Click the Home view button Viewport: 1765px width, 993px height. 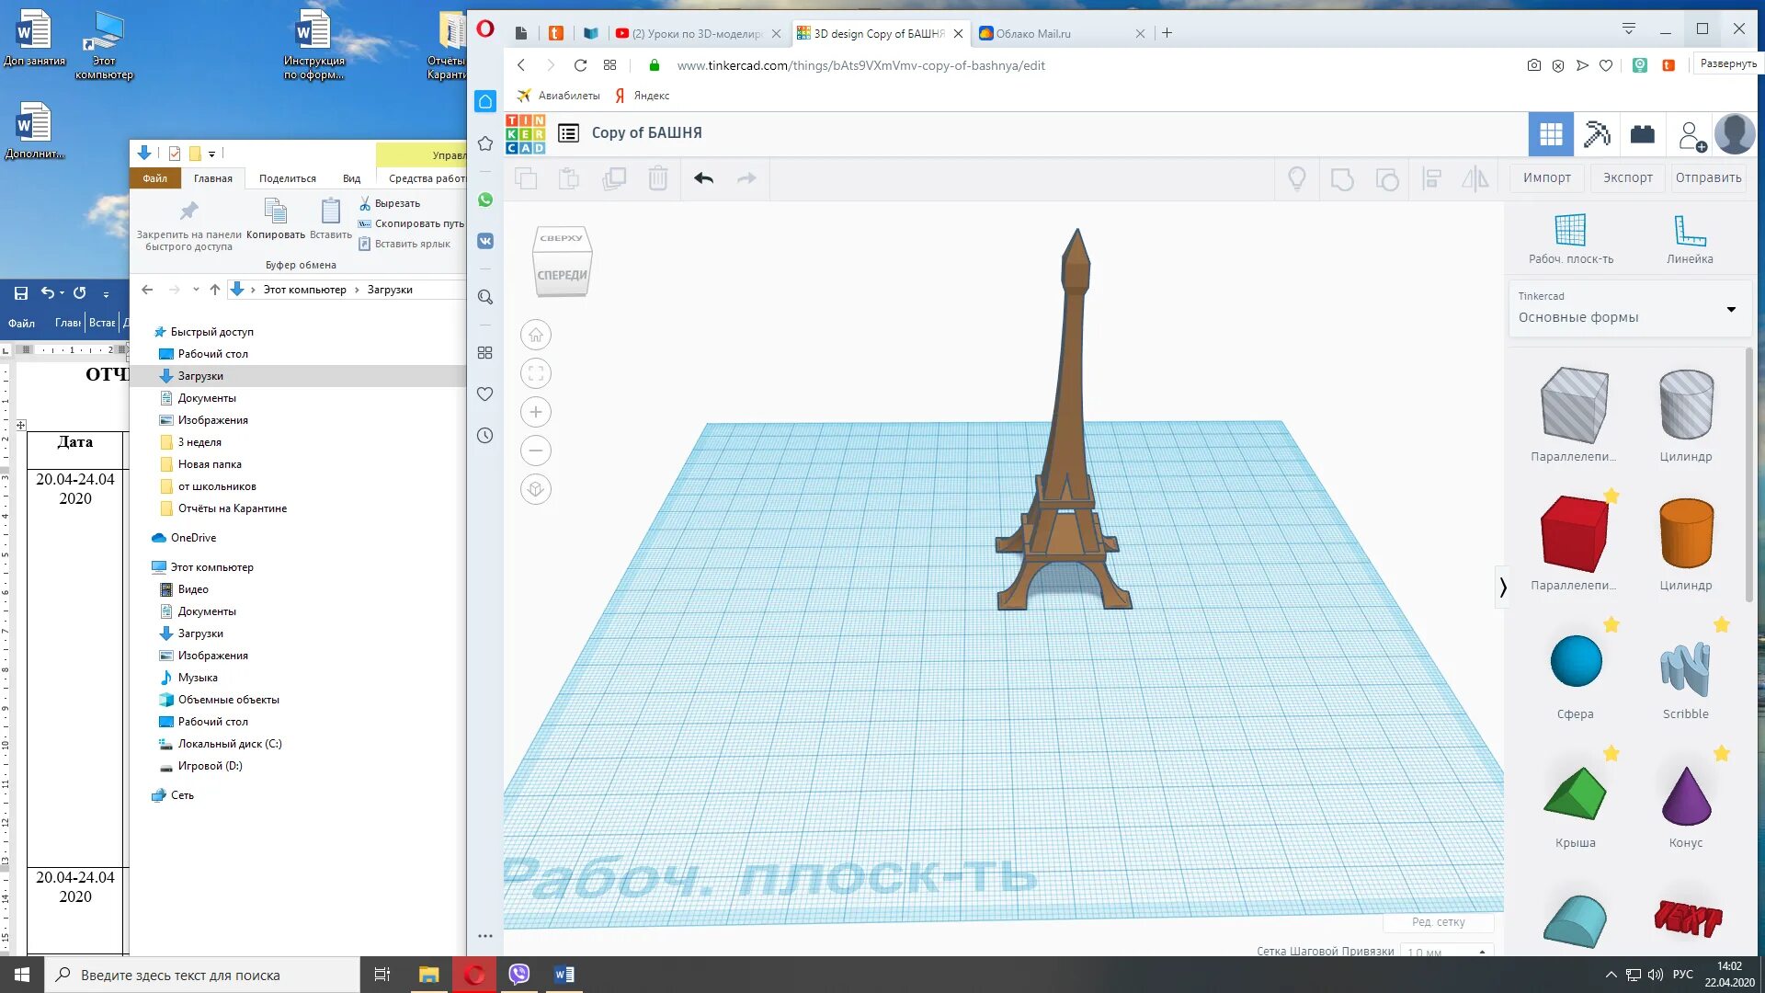(536, 335)
